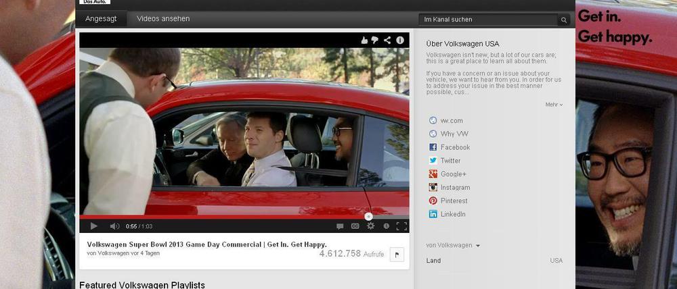Image resolution: width=677 pixels, height=289 pixels.
Task: Focus the Im Kanal suchen search field
Action: [x=488, y=20]
